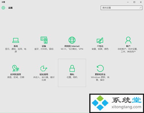The width and height of the screenshot is (144, 113).
Task: Click the Wi-Fi, Airplane mode, VPN description
Action: pyautogui.click(x=72, y=49)
